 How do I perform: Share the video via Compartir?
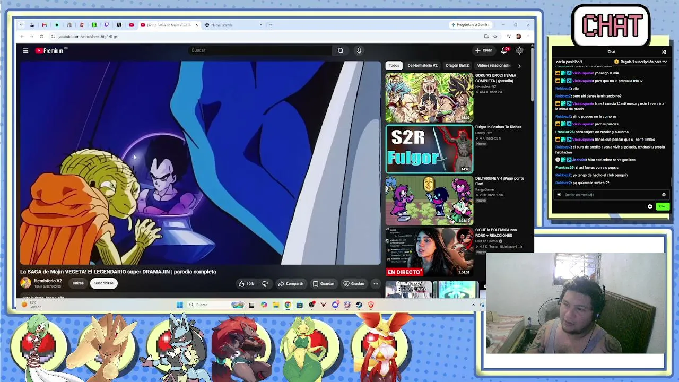pos(291,284)
